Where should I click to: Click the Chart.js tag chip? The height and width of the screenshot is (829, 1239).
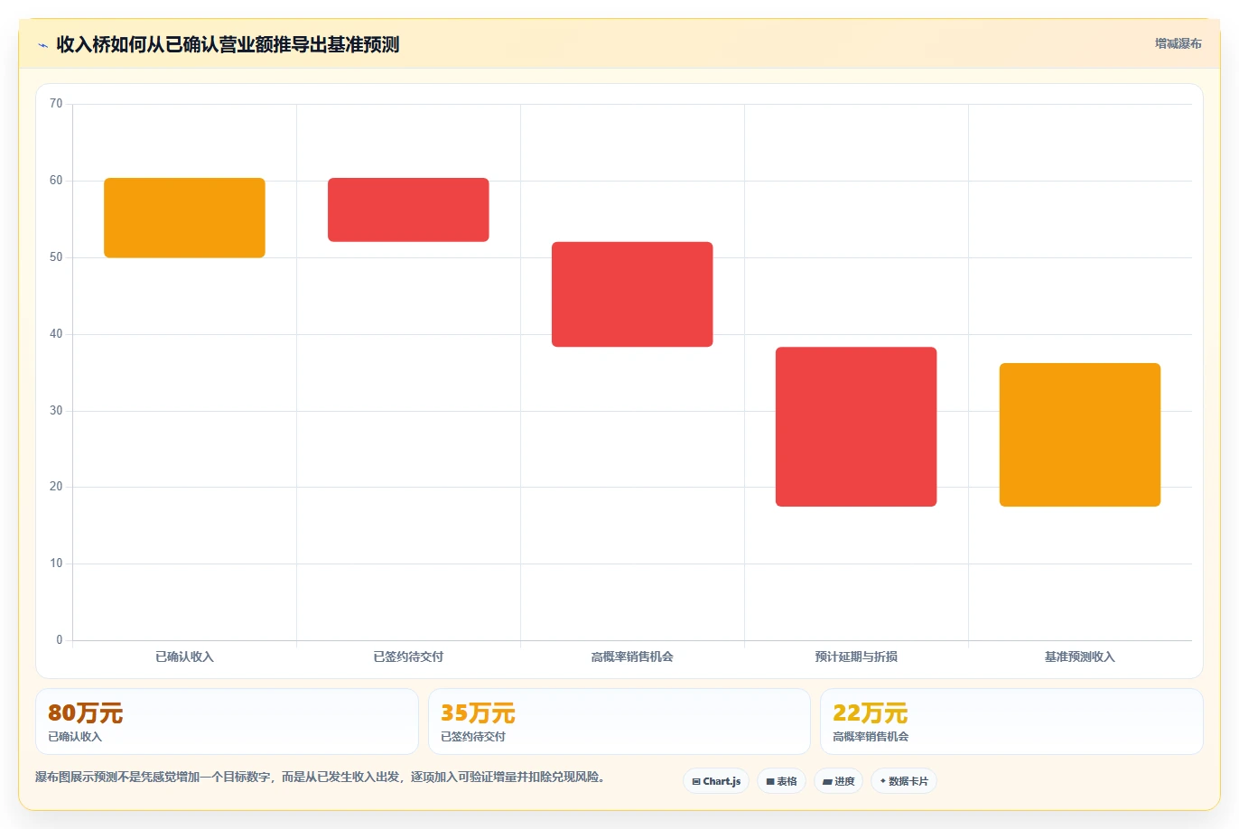[x=716, y=781]
